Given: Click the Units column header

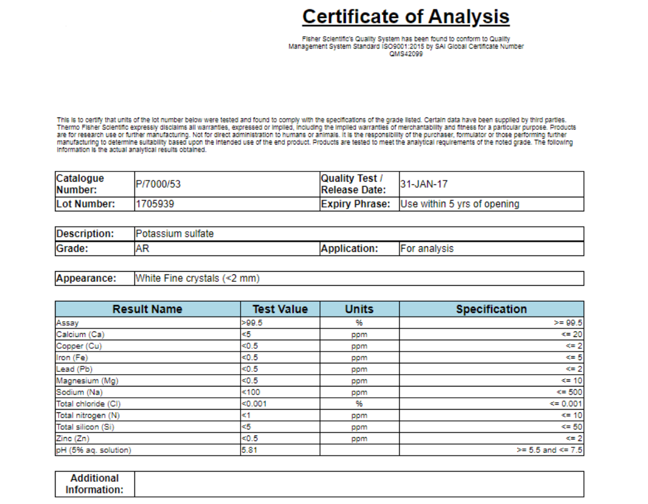Looking at the screenshot, I should 359,309.
